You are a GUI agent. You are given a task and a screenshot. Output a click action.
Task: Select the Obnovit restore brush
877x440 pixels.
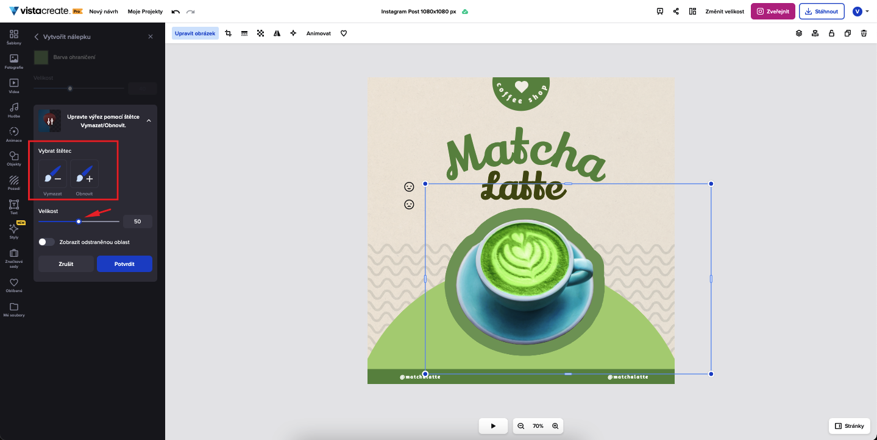[x=84, y=174]
